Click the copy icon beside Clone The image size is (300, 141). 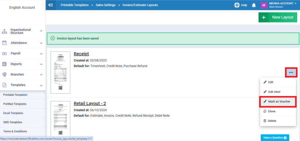pyautogui.click(x=265, y=111)
